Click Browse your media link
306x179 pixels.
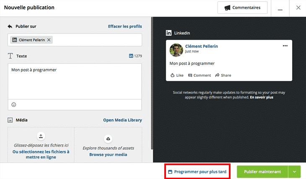click(108, 155)
